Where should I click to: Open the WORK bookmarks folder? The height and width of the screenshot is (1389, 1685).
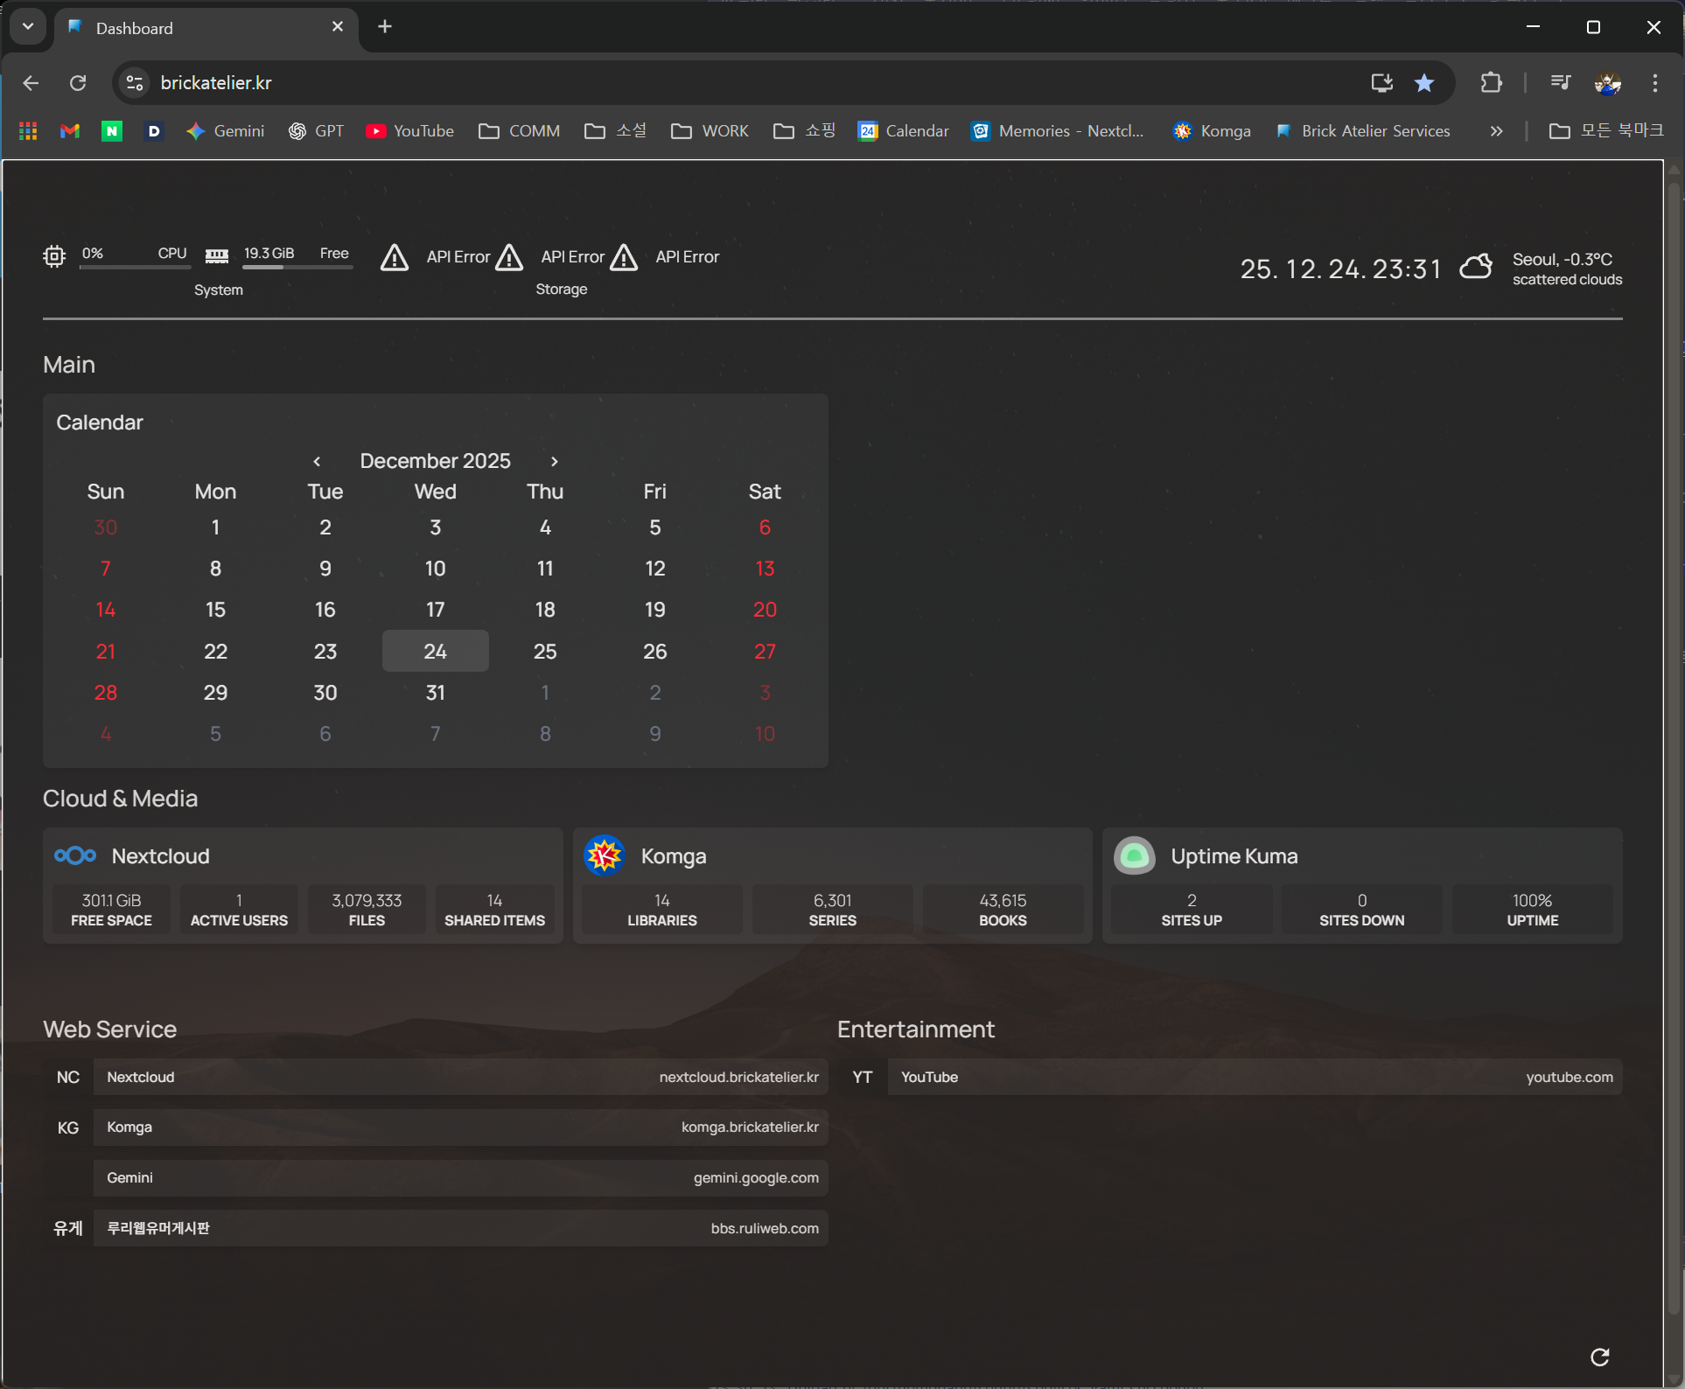click(710, 131)
